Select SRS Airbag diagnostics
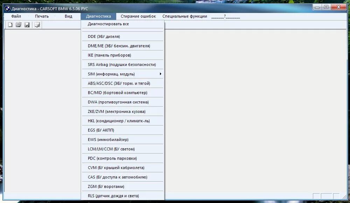350x203 pixels. click(122, 65)
